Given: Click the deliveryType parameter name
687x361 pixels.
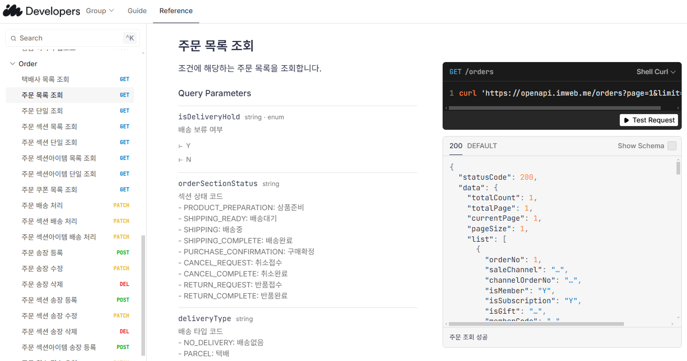Looking at the screenshot, I should tap(205, 318).
